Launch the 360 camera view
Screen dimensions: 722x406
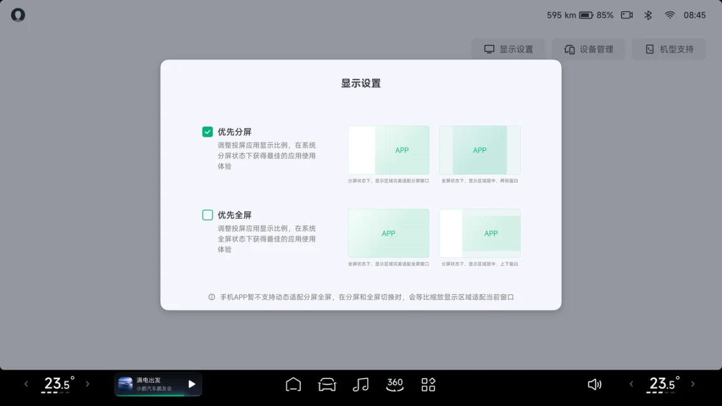[x=395, y=384]
